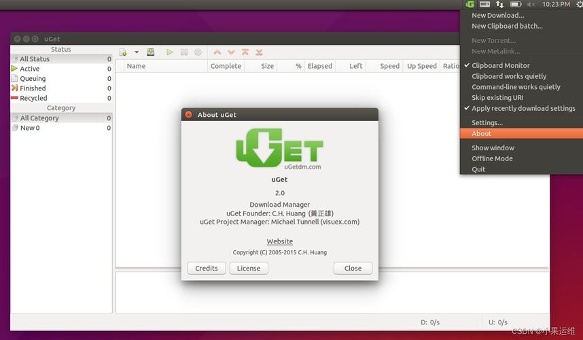Screen dimensions: 583x340
Task: Click the Close button in About dialog
Action: (x=353, y=268)
